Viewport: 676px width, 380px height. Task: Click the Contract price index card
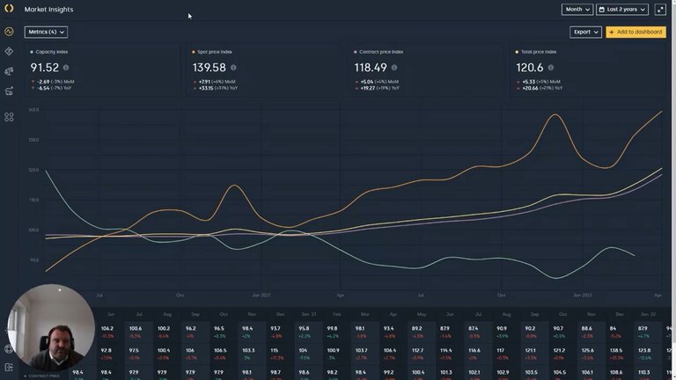pyautogui.click(x=426, y=70)
